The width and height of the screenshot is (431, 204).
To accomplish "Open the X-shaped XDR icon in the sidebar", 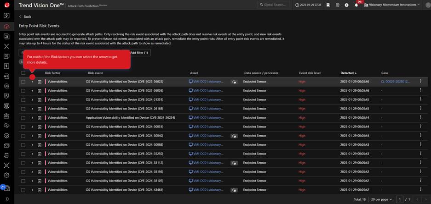I will (x=6, y=46).
